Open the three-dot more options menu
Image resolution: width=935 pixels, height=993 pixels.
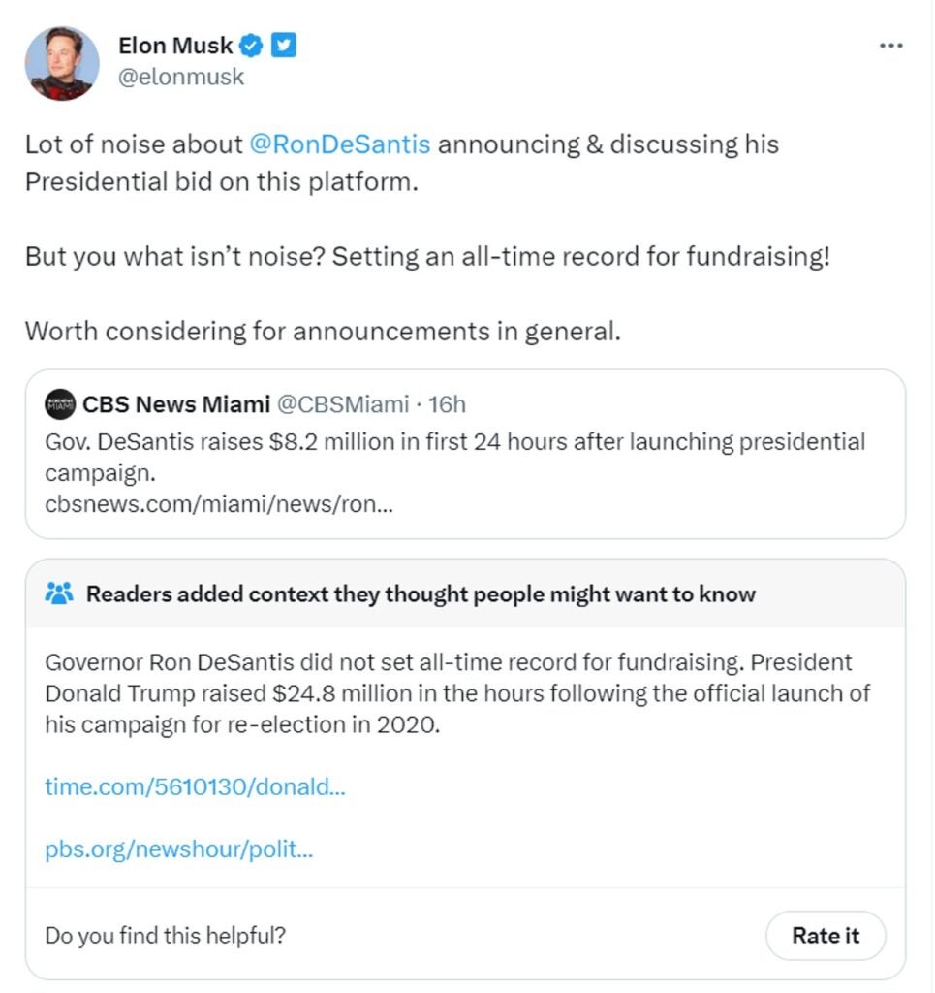pyautogui.click(x=890, y=47)
